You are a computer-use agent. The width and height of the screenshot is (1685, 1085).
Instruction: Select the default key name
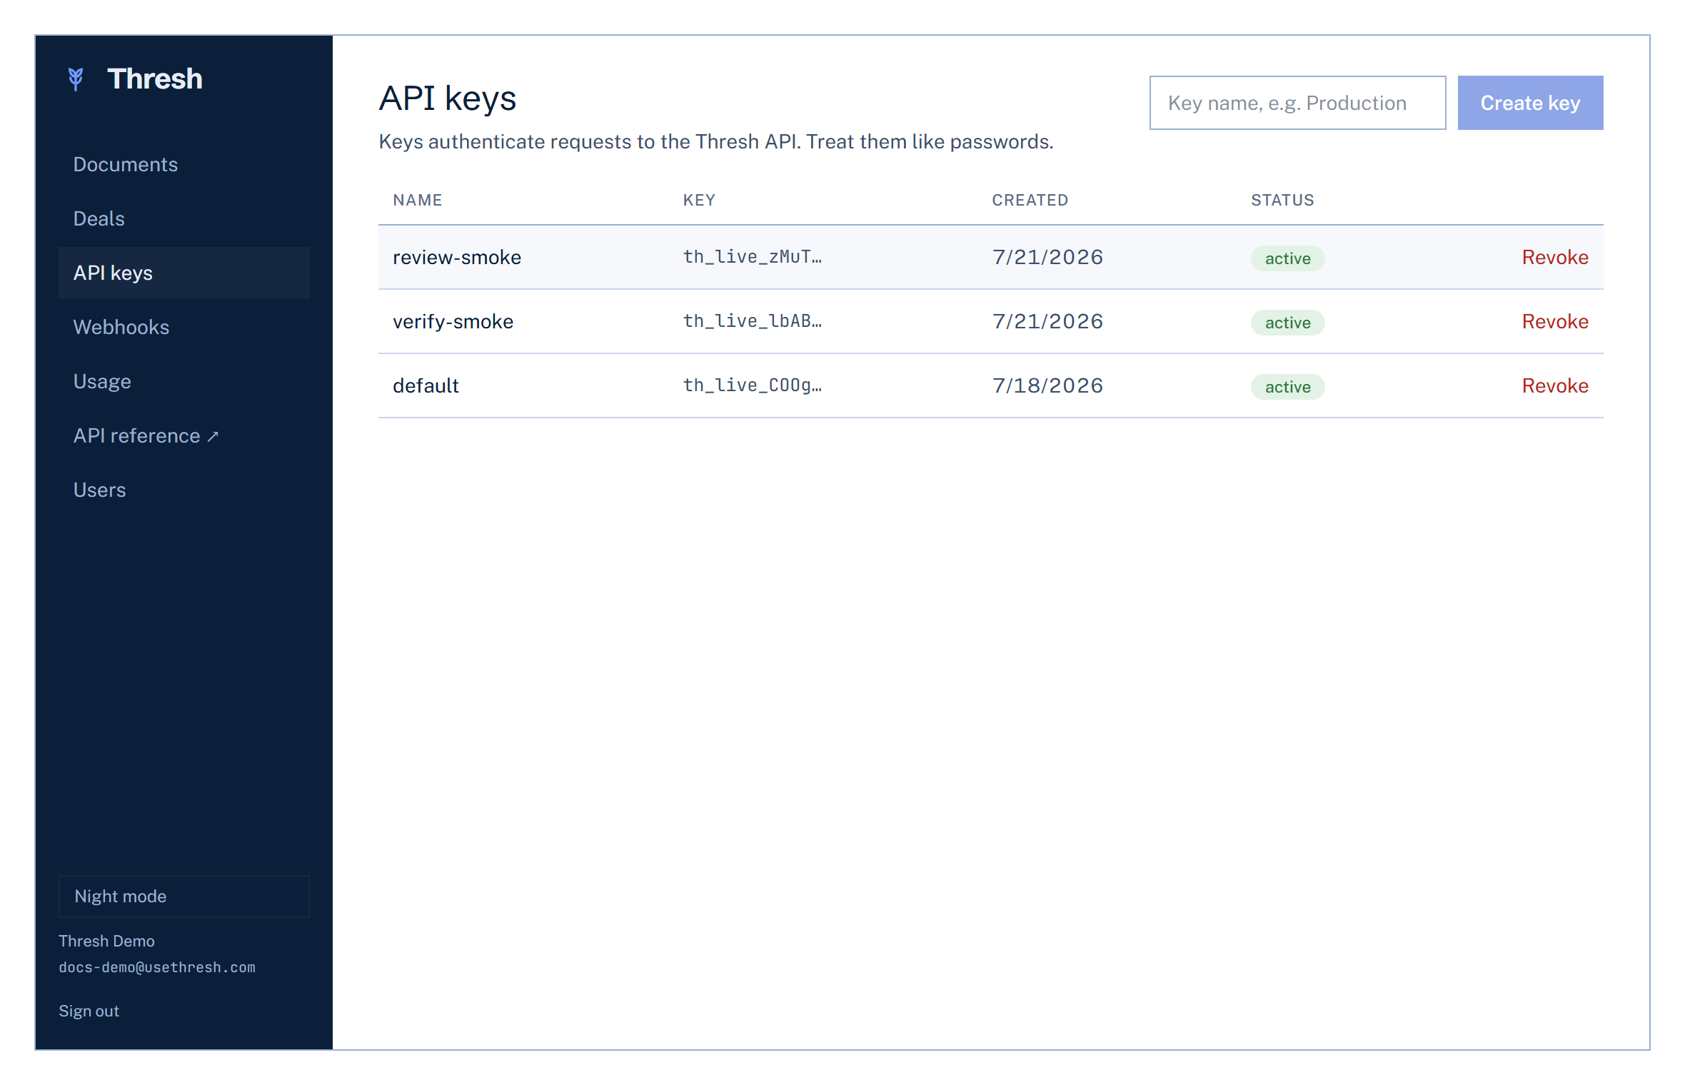[426, 385]
